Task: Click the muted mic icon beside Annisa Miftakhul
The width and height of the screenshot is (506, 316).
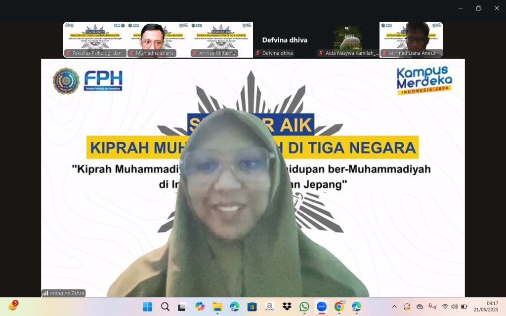Action: [194, 53]
